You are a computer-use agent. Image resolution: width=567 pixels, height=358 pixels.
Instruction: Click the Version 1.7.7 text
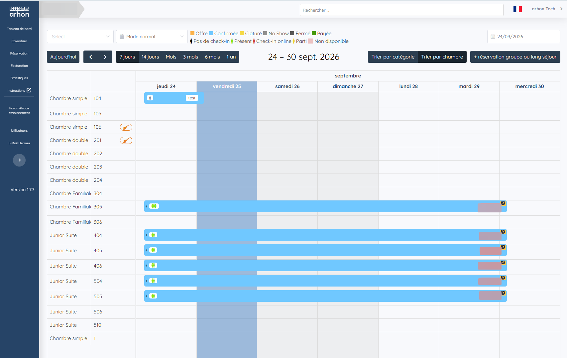pyautogui.click(x=22, y=190)
